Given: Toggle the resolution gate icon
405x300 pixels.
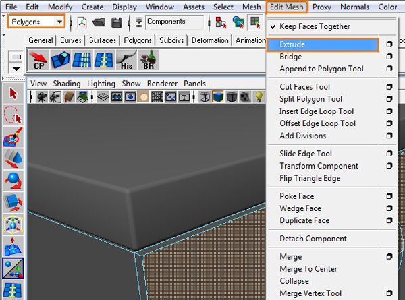Looking at the screenshot, I should (130, 97).
